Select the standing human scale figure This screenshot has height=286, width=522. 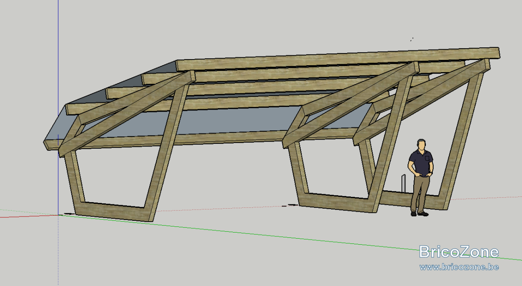click(x=420, y=177)
